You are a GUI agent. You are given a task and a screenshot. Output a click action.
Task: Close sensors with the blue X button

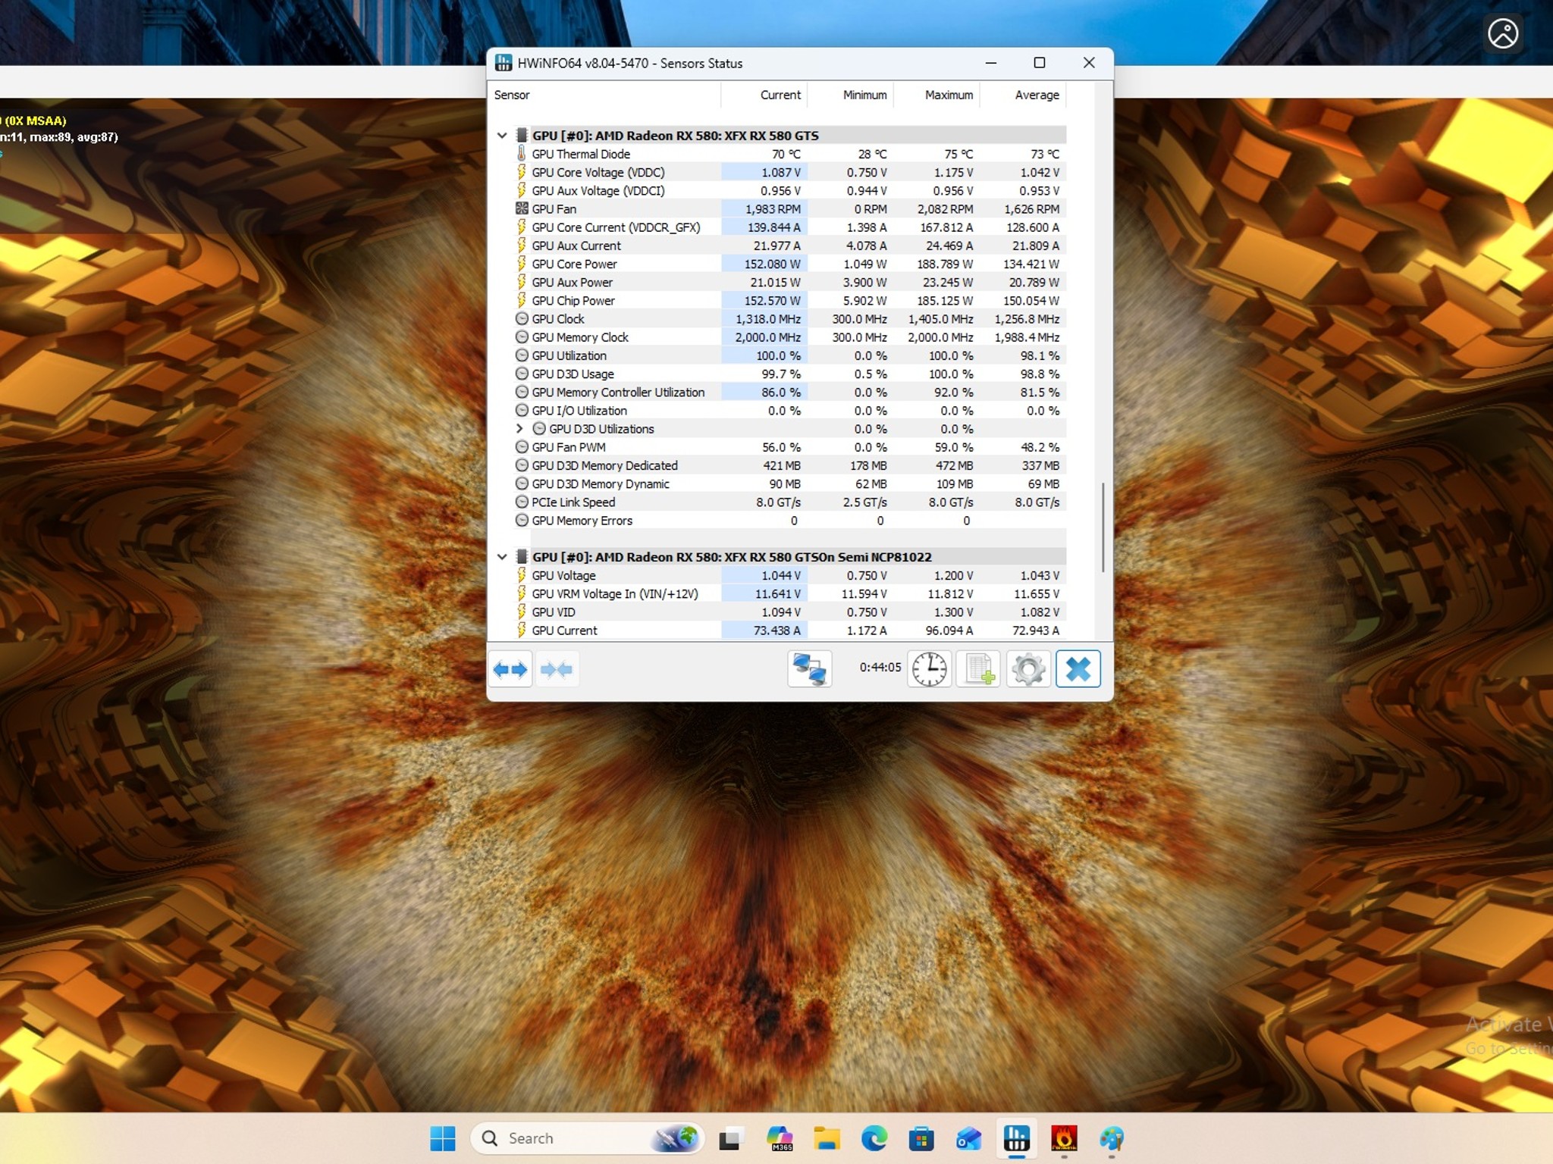coord(1078,669)
